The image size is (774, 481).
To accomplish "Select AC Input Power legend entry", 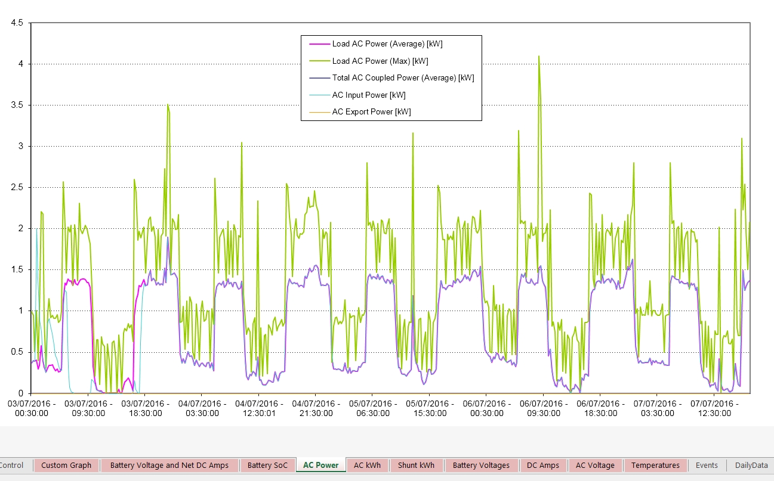I will click(x=369, y=95).
